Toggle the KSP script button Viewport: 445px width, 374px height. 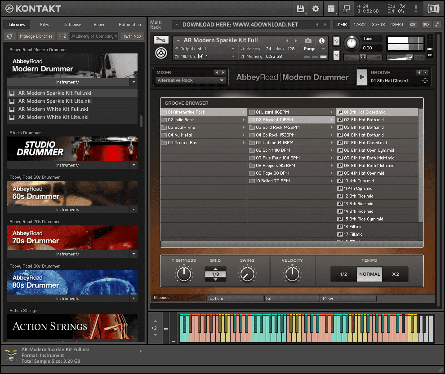coord(413,25)
